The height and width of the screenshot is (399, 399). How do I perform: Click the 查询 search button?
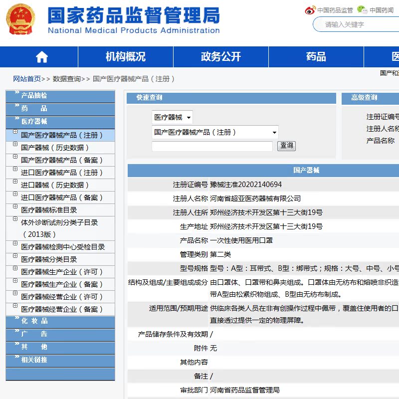(286, 146)
